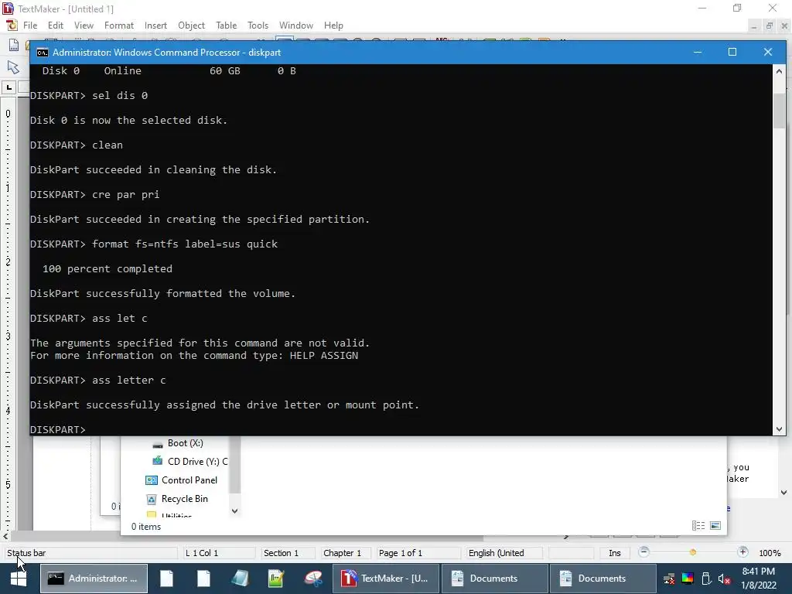792x594 pixels.
Task: Open the View menu
Action: point(84,26)
